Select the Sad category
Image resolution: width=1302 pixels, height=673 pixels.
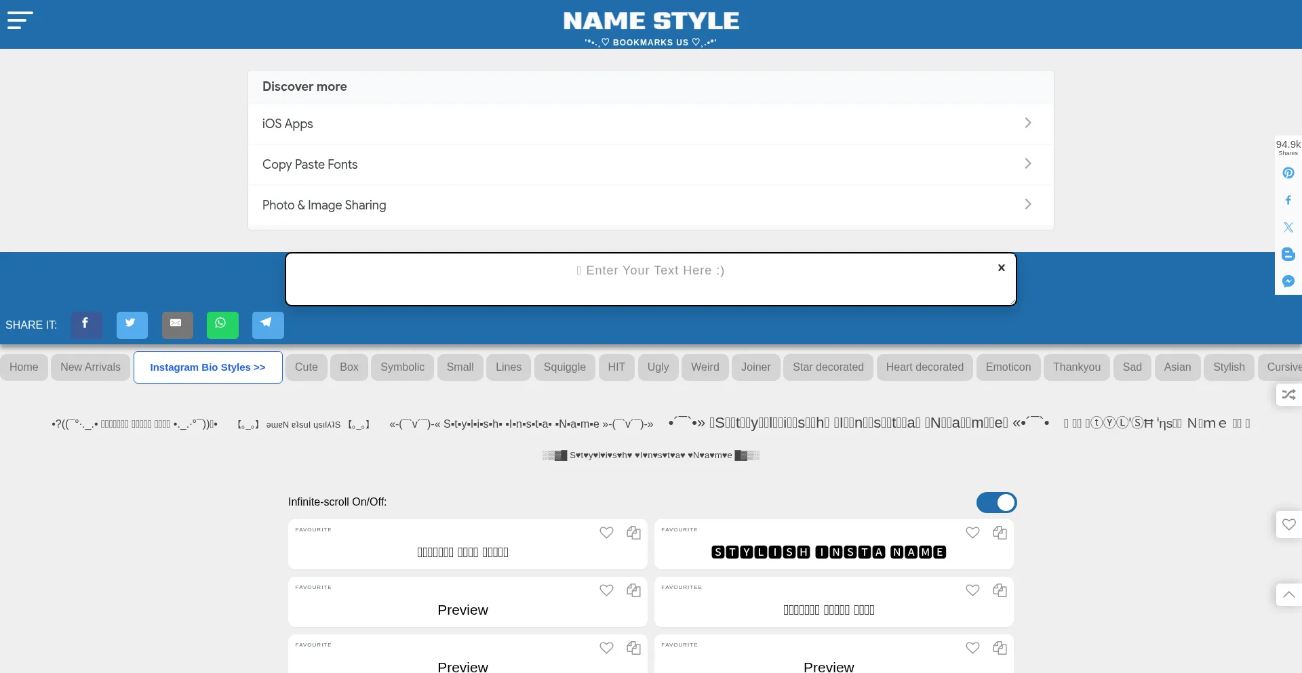pos(1132,367)
